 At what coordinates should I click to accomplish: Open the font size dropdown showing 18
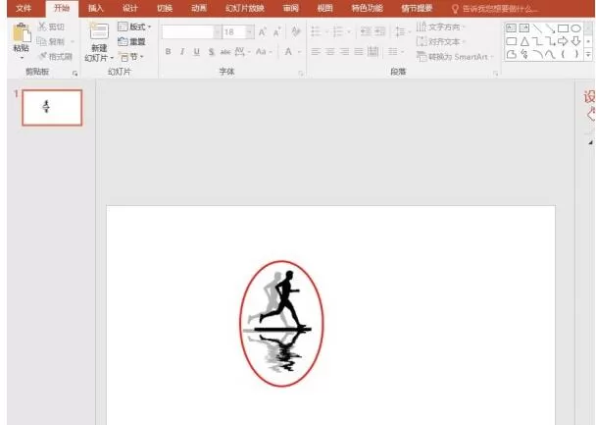pos(250,32)
